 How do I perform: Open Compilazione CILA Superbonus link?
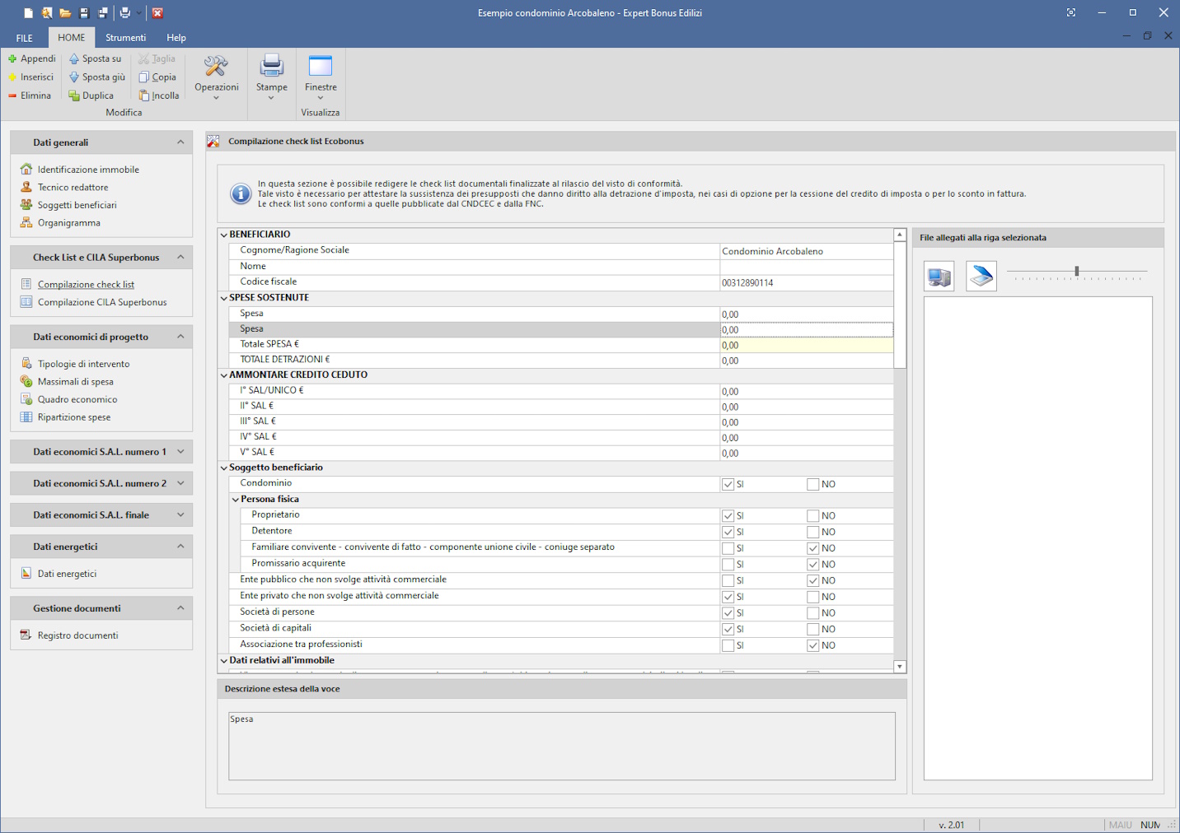(x=102, y=303)
